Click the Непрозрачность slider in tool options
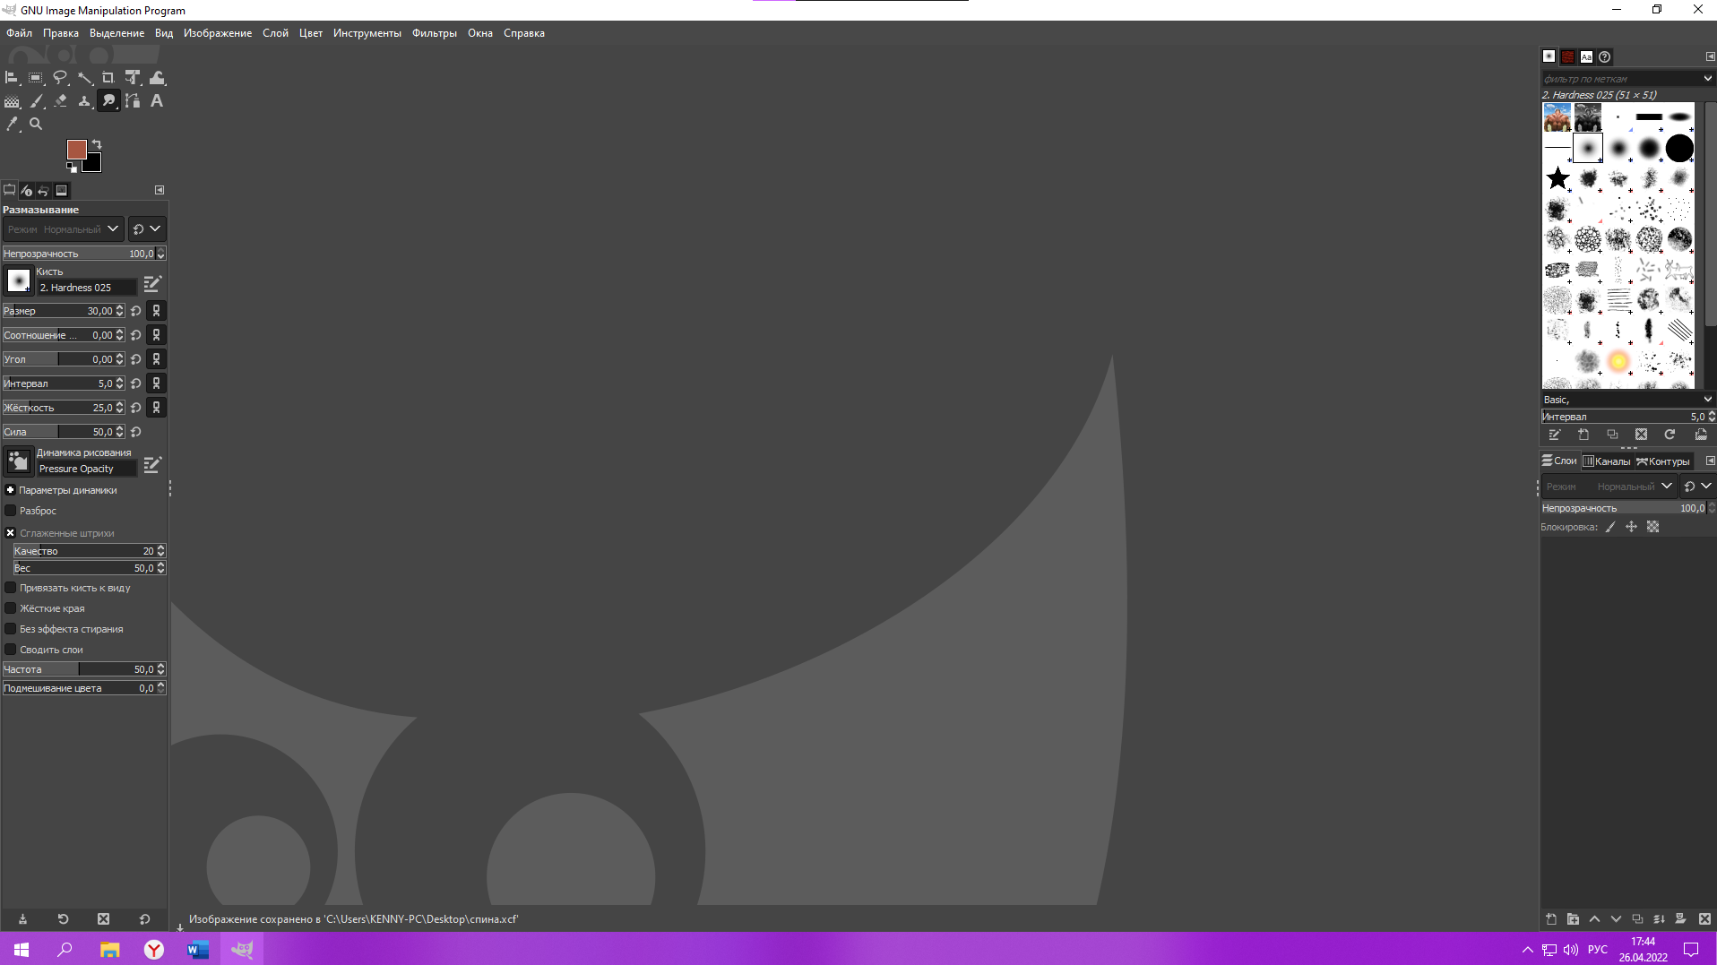 84,254
